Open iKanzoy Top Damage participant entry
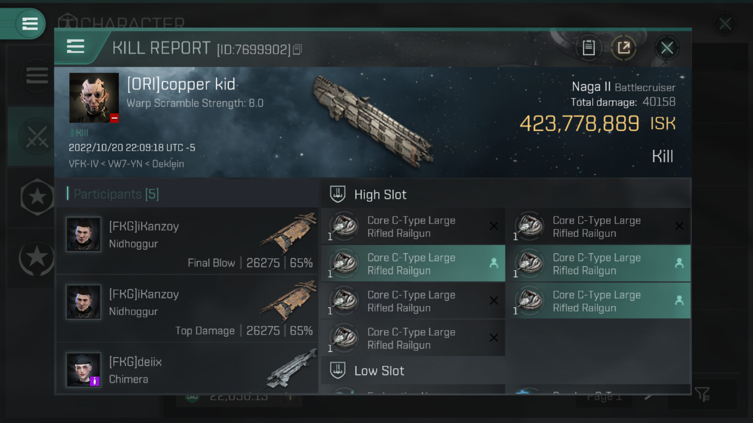753x423 pixels. coord(187,309)
